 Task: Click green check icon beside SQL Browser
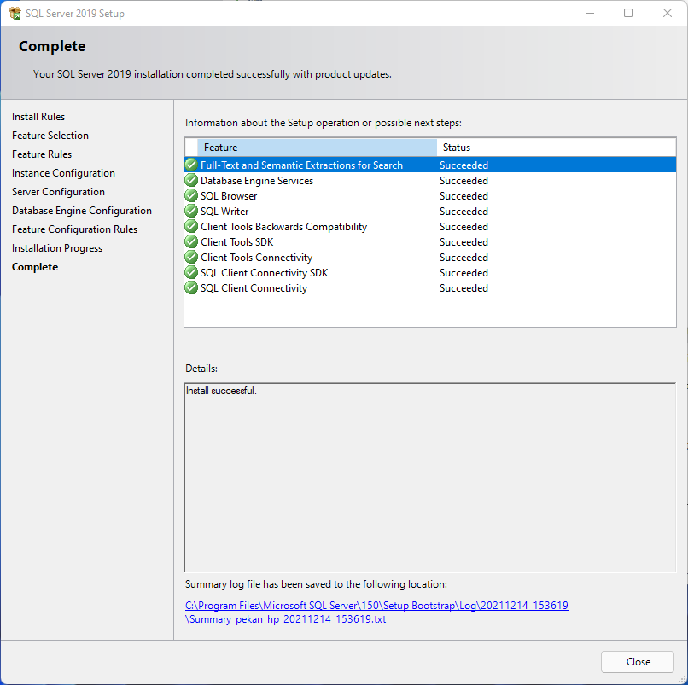191,195
